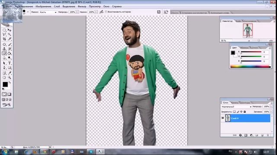Screen dimensions: 277x155
Task: Select the Path Selection tool
Action: [4, 63]
